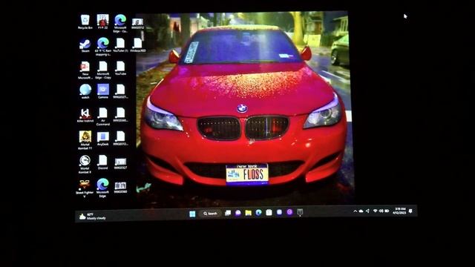Open the blank file beside AnyDesk icon
475x267 pixels.
[120, 139]
